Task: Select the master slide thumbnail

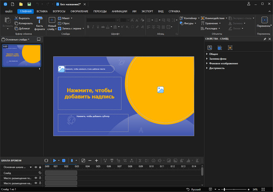Action: (x=21, y=56)
